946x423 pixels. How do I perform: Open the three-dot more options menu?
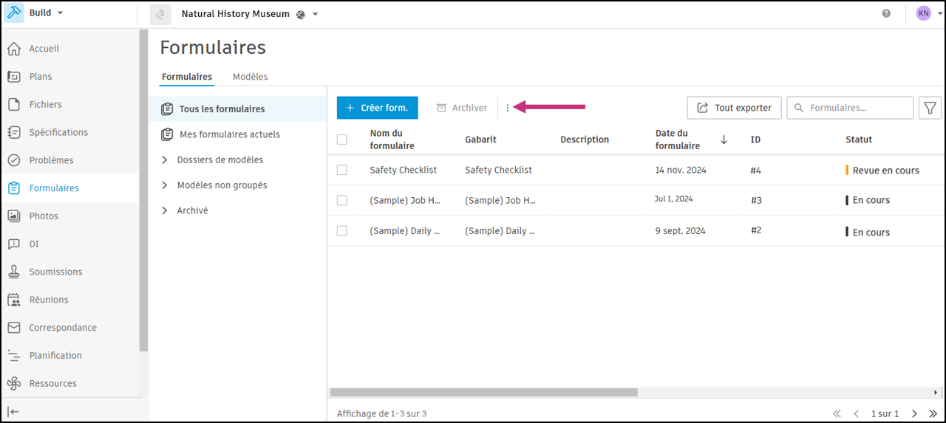[x=507, y=108]
